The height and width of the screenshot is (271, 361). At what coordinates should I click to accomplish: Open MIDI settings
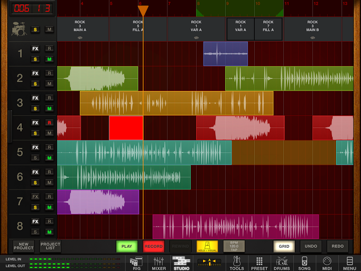(x=327, y=262)
